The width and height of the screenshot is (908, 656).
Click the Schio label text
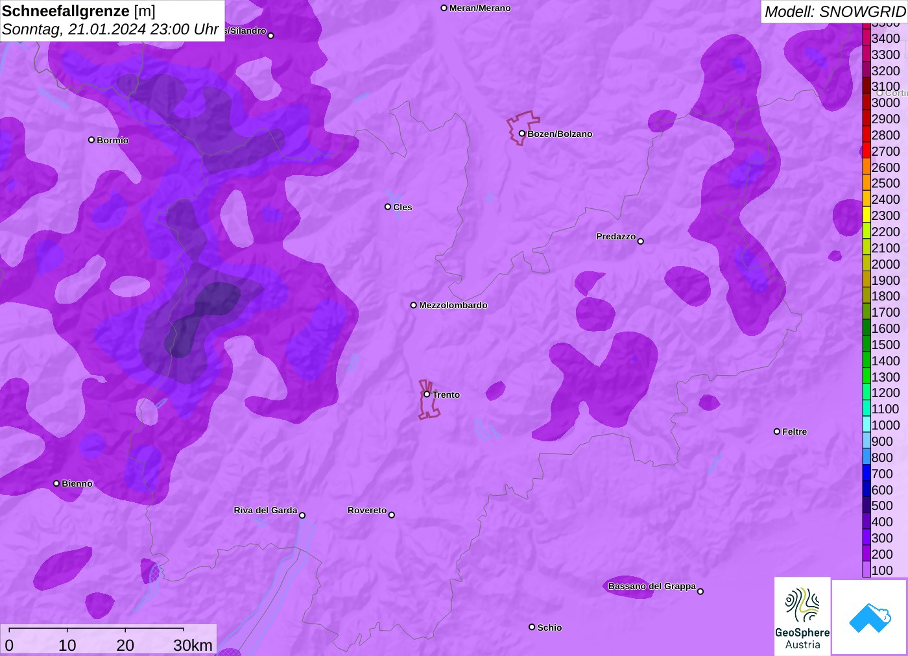click(549, 627)
